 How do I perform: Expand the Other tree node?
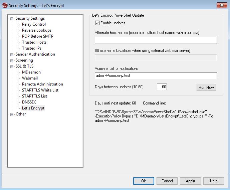(x=12, y=114)
